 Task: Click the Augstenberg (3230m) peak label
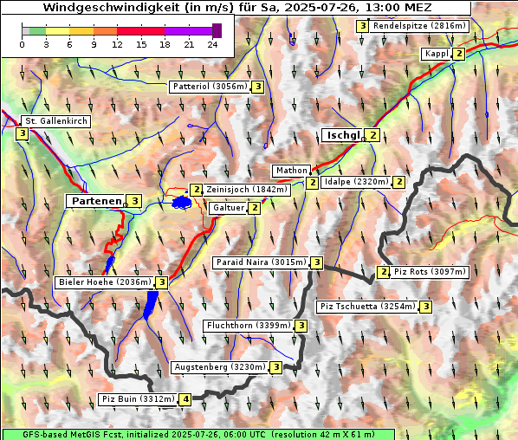point(220,367)
